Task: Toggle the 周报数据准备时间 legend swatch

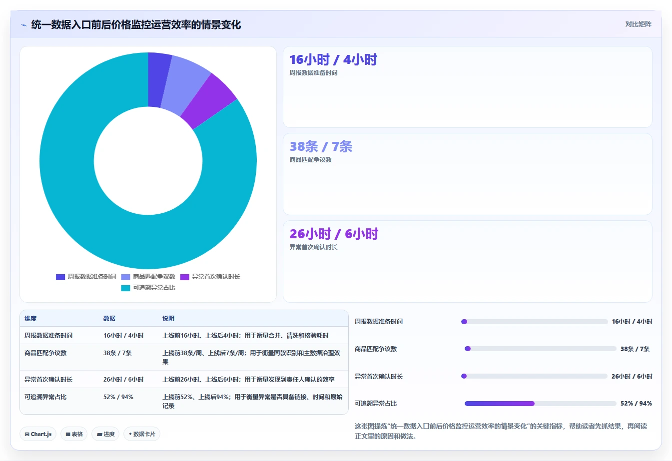Action: [60, 277]
